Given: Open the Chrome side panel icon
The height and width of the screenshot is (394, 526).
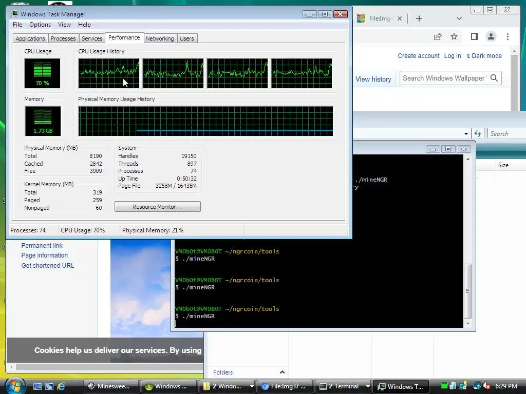Looking at the screenshot, I should coord(474,36).
